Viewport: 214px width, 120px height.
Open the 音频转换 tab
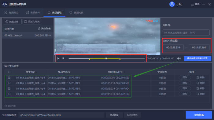click(76, 13)
